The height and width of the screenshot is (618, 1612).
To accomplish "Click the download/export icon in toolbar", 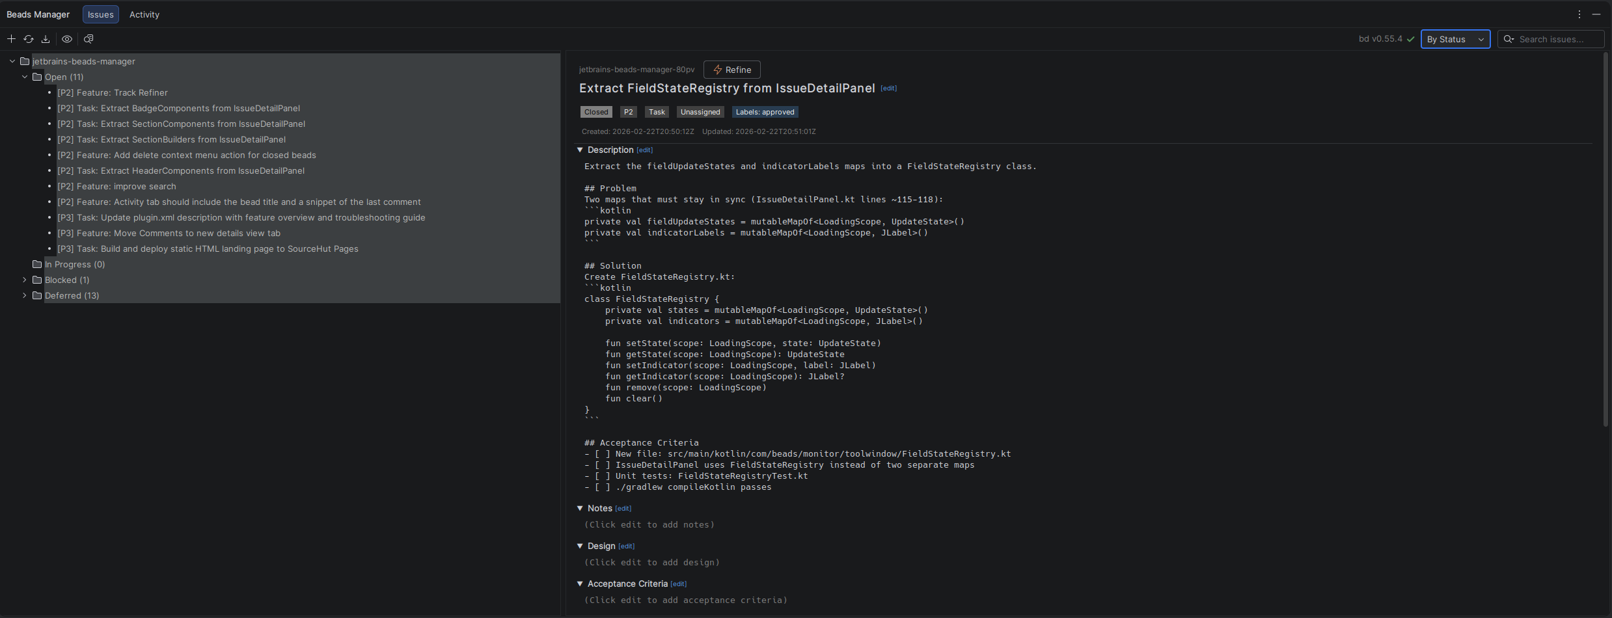I will click(x=46, y=39).
